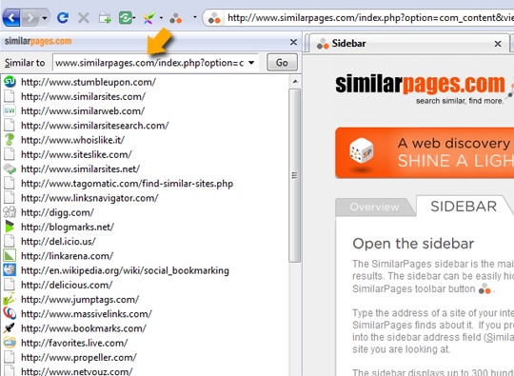
Task: Click the digg.com favicon
Action: pyautogui.click(x=10, y=212)
